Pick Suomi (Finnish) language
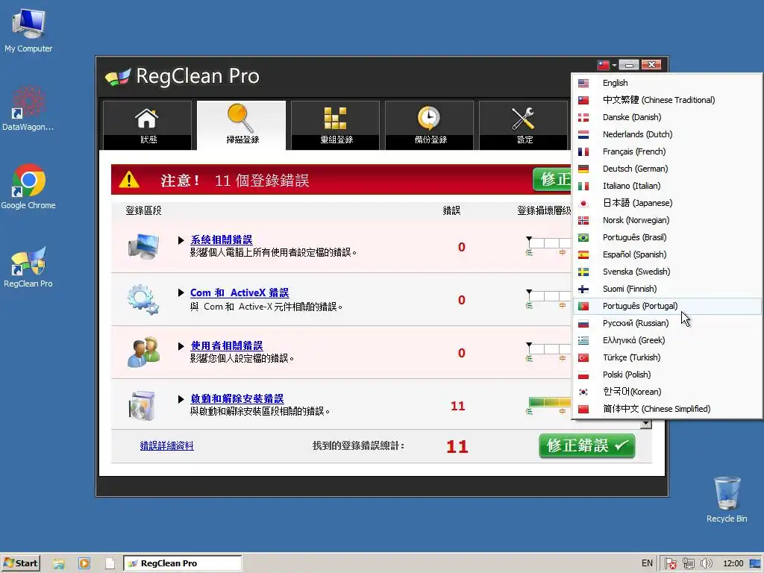This screenshot has width=764, height=573. click(667, 289)
